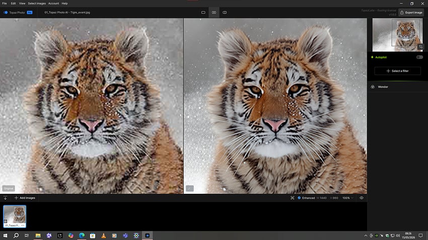Open File Explorer from taskbar
Screen dimensions: 428x240
[38, 235]
